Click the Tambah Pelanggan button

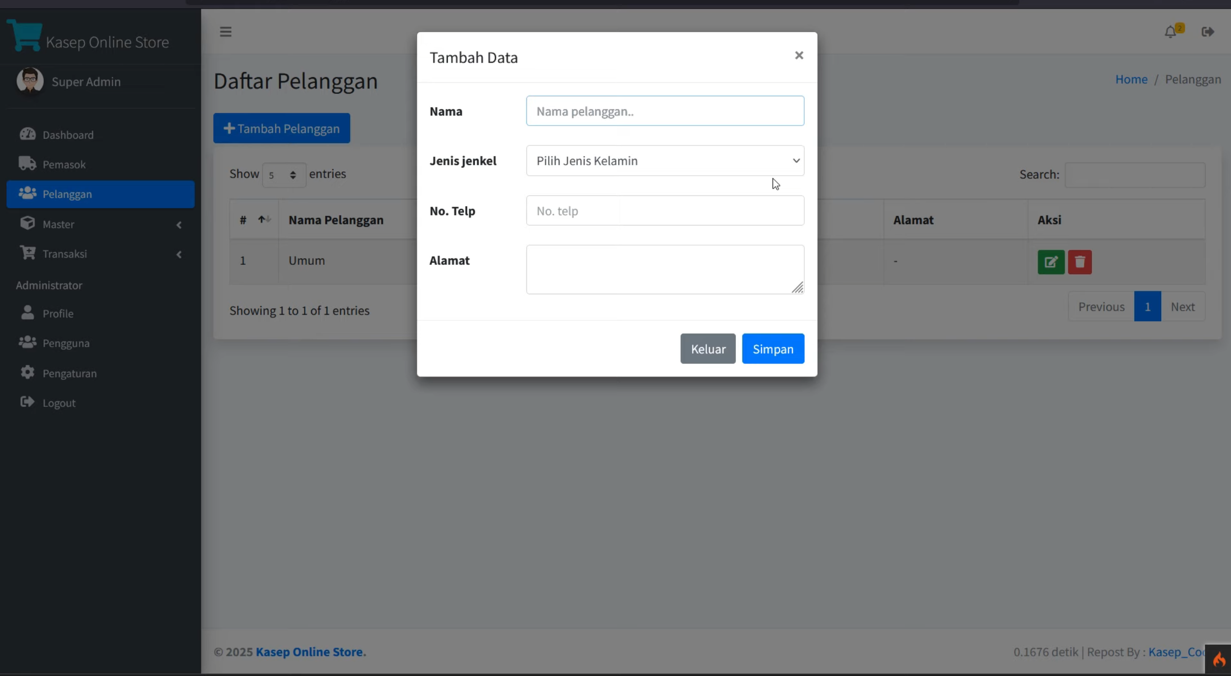(x=282, y=128)
